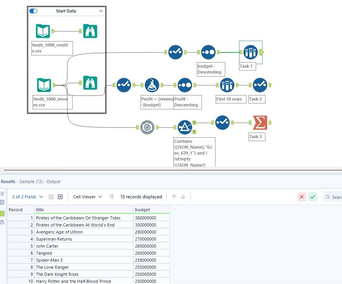Select the Summarize tool labeled Task 3

click(260, 122)
